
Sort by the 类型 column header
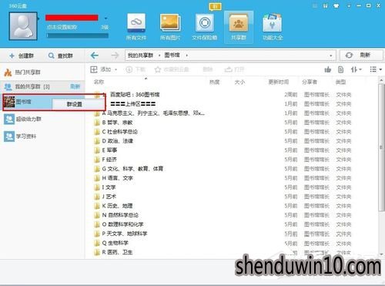[x=340, y=82]
